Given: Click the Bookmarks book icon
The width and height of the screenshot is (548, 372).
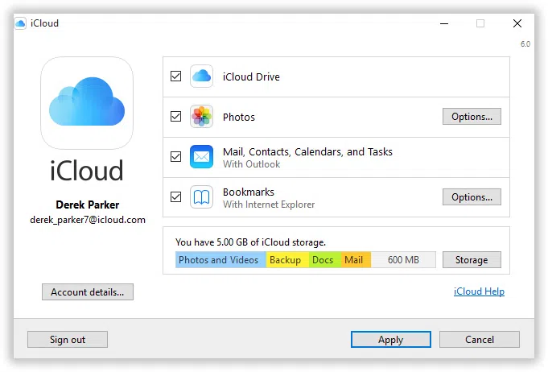Looking at the screenshot, I should point(201,196).
